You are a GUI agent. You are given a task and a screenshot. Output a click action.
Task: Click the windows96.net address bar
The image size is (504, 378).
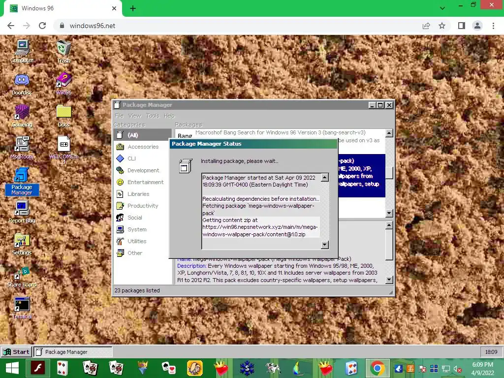coord(238,26)
